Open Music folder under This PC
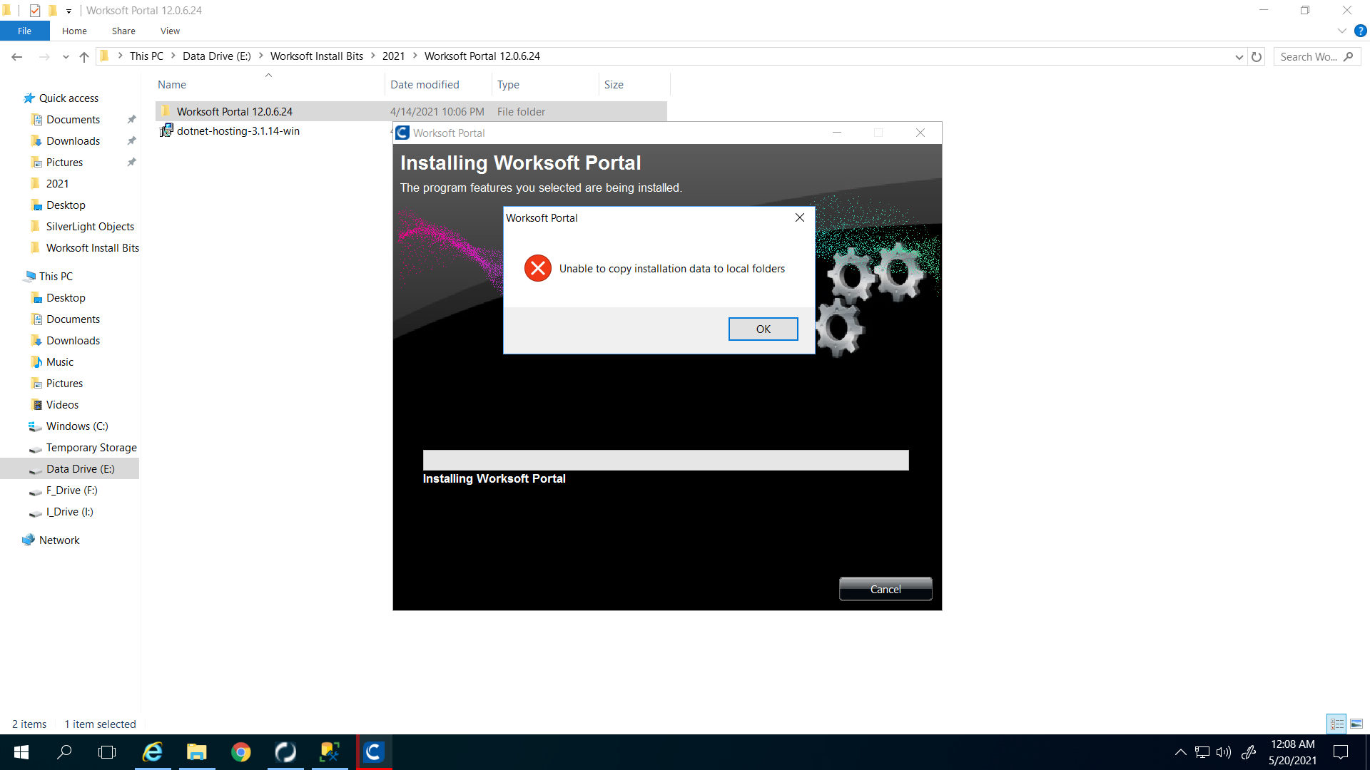Viewport: 1370px width, 770px height. point(59,361)
